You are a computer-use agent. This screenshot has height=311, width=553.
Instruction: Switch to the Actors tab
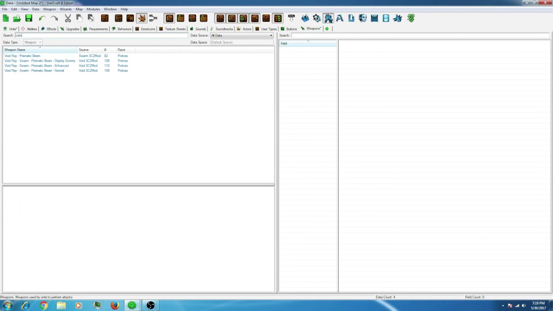pyautogui.click(x=244, y=29)
